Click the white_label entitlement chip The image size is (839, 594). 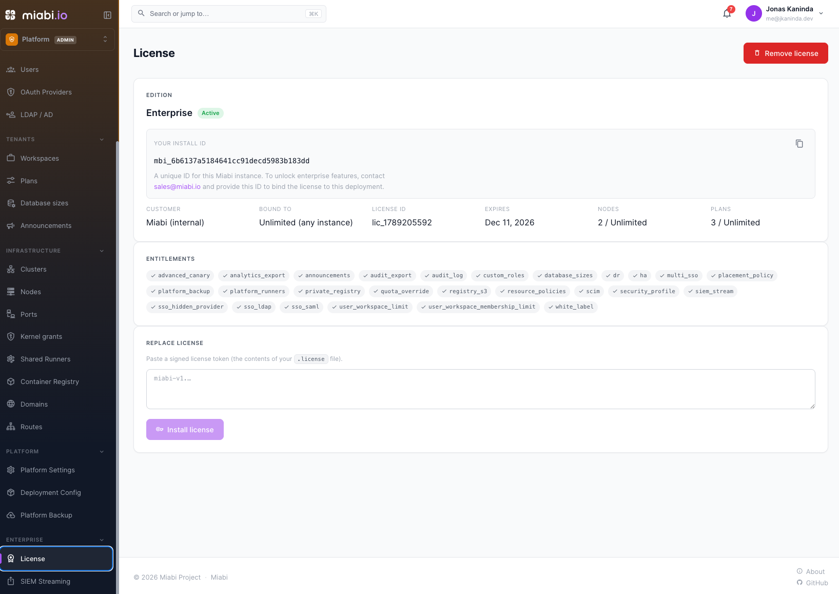pyautogui.click(x=571, y=307)
